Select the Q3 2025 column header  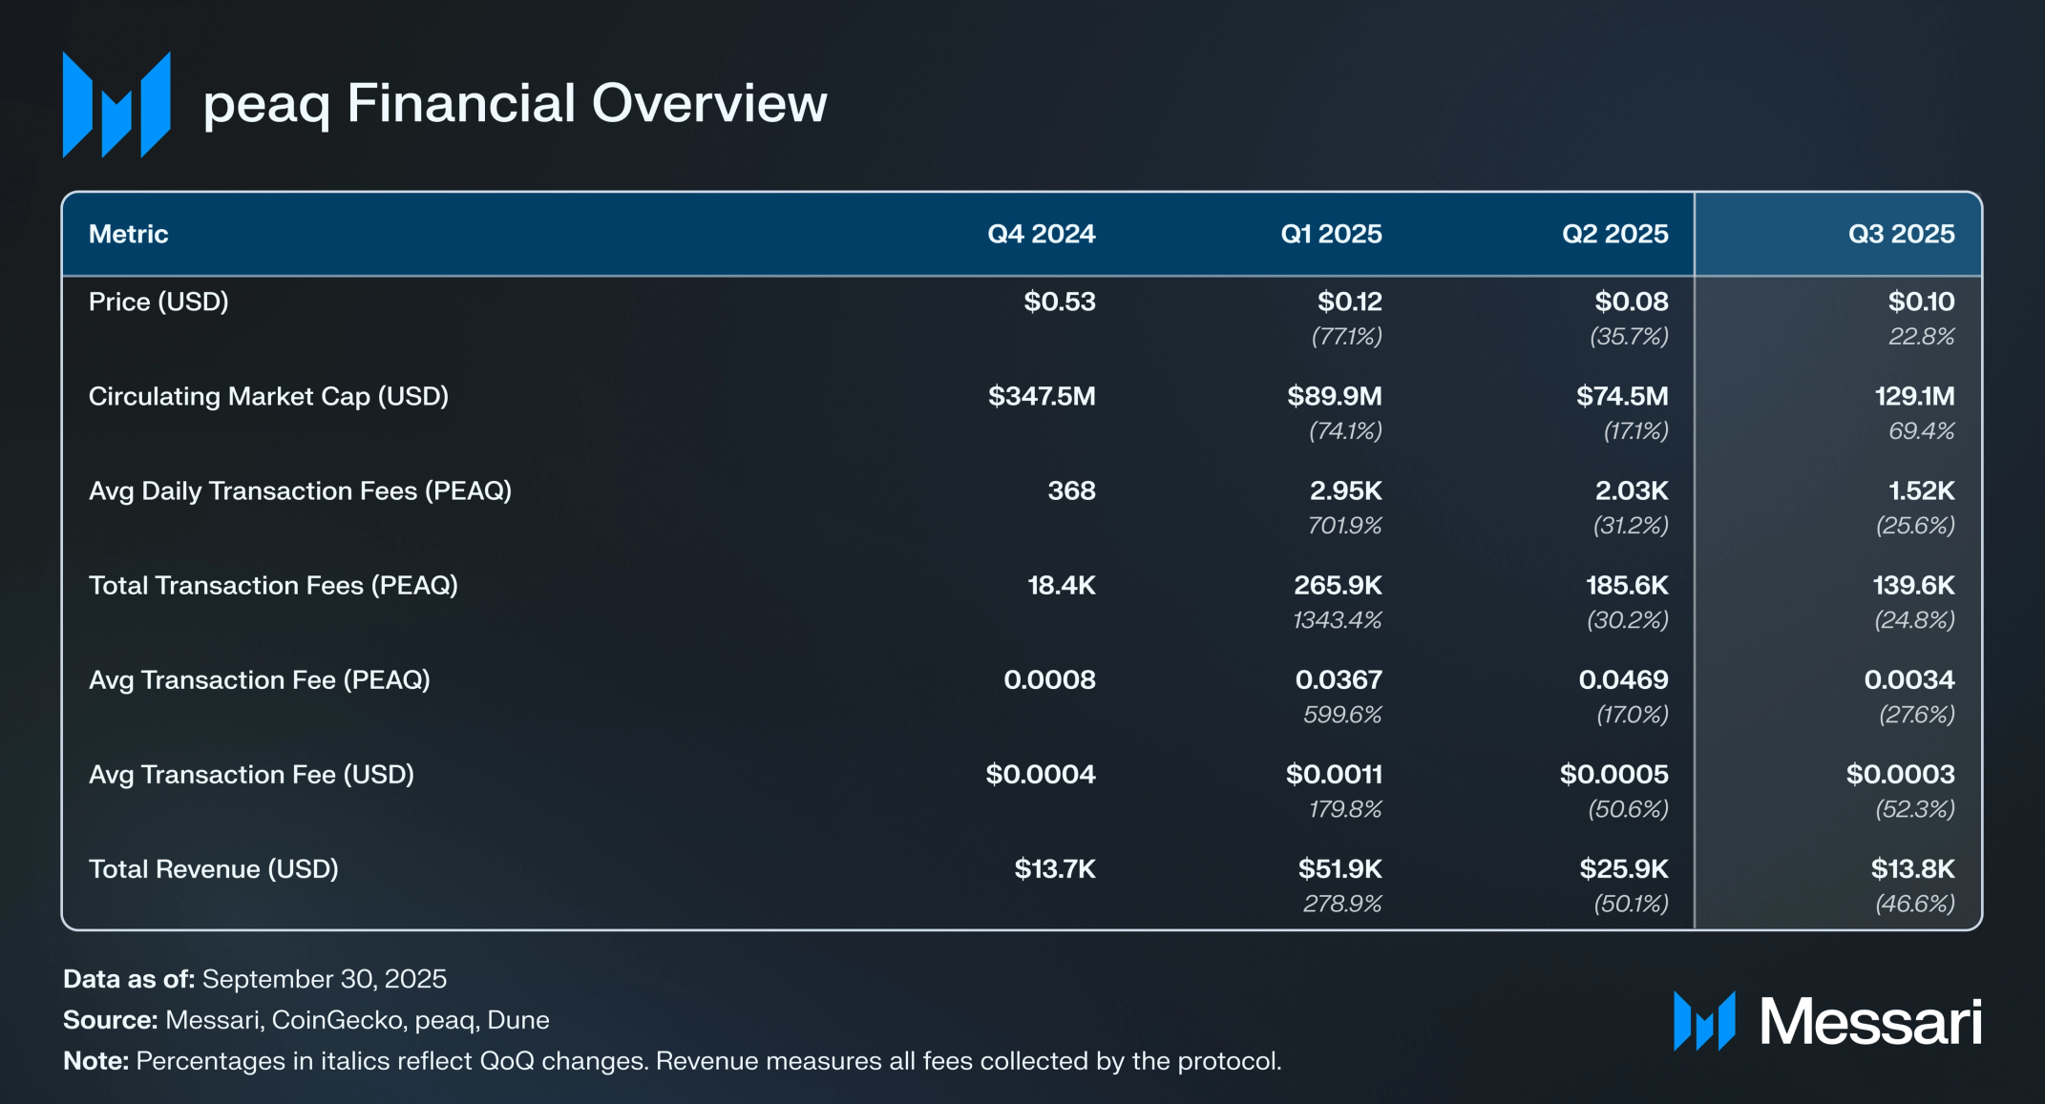pos(1900,234)
